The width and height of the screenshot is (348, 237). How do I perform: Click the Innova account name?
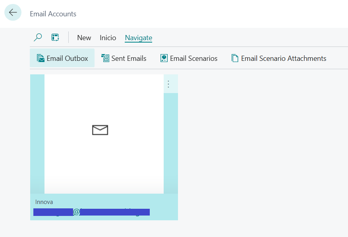click(44, 202)
